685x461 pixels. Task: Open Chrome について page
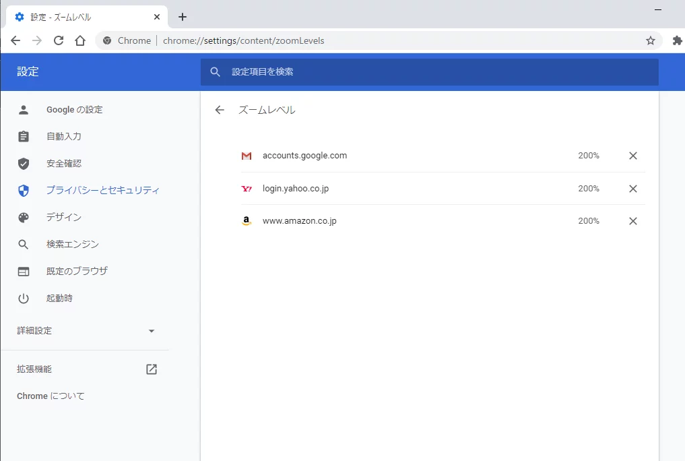pyautogui.click(x=51, y=396)
